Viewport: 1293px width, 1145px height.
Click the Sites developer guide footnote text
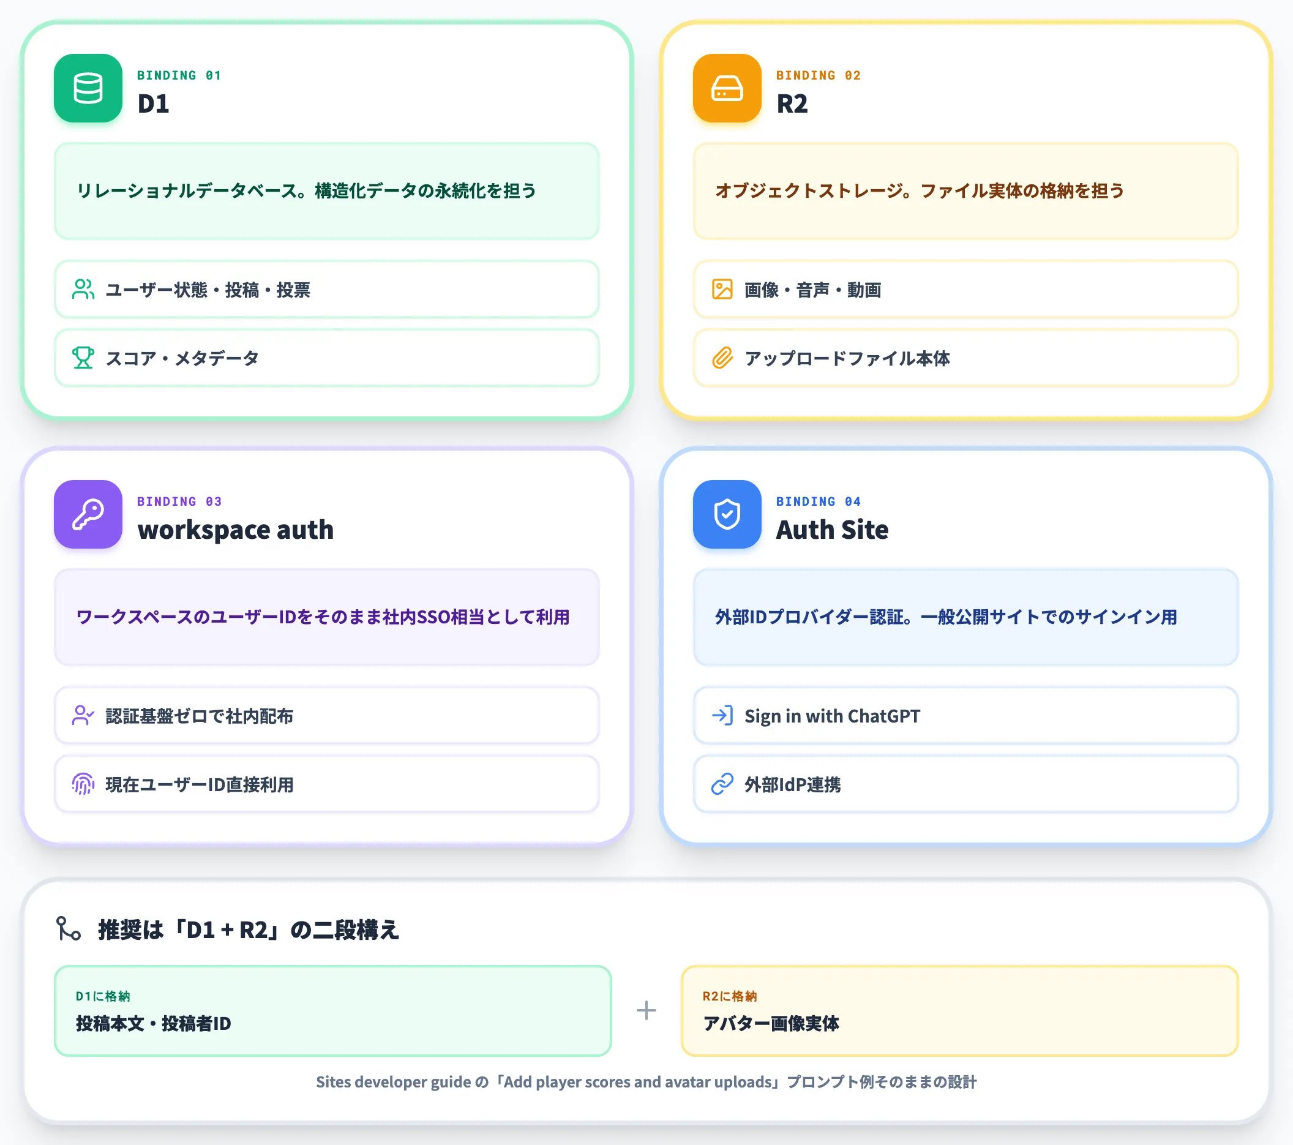(x=646, y=1082)
